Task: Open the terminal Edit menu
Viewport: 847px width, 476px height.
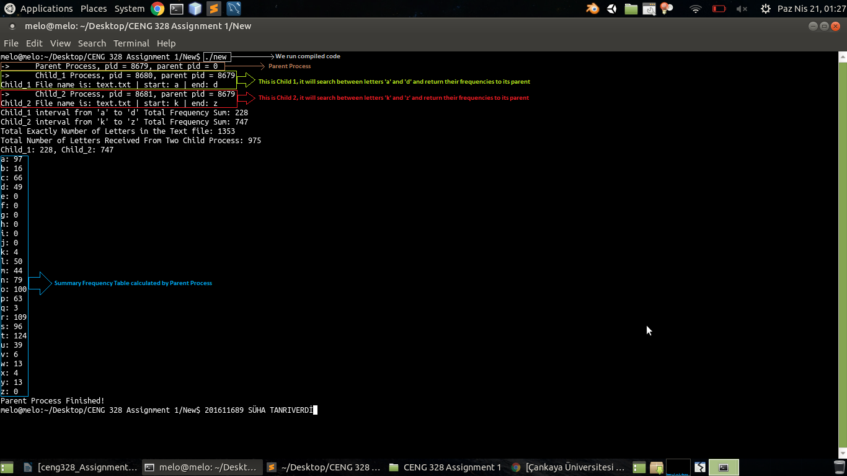Action: [34, 43]
